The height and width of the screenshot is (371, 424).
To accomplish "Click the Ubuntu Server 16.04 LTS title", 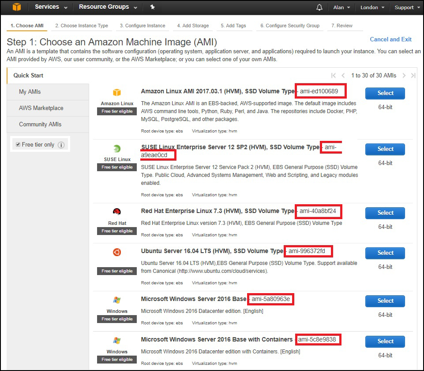I will point(212,251).
